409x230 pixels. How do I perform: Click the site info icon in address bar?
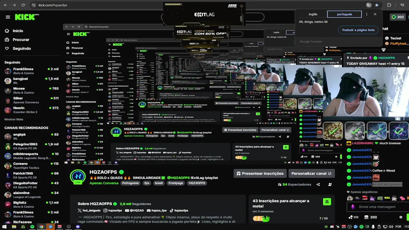click(34, 5)
